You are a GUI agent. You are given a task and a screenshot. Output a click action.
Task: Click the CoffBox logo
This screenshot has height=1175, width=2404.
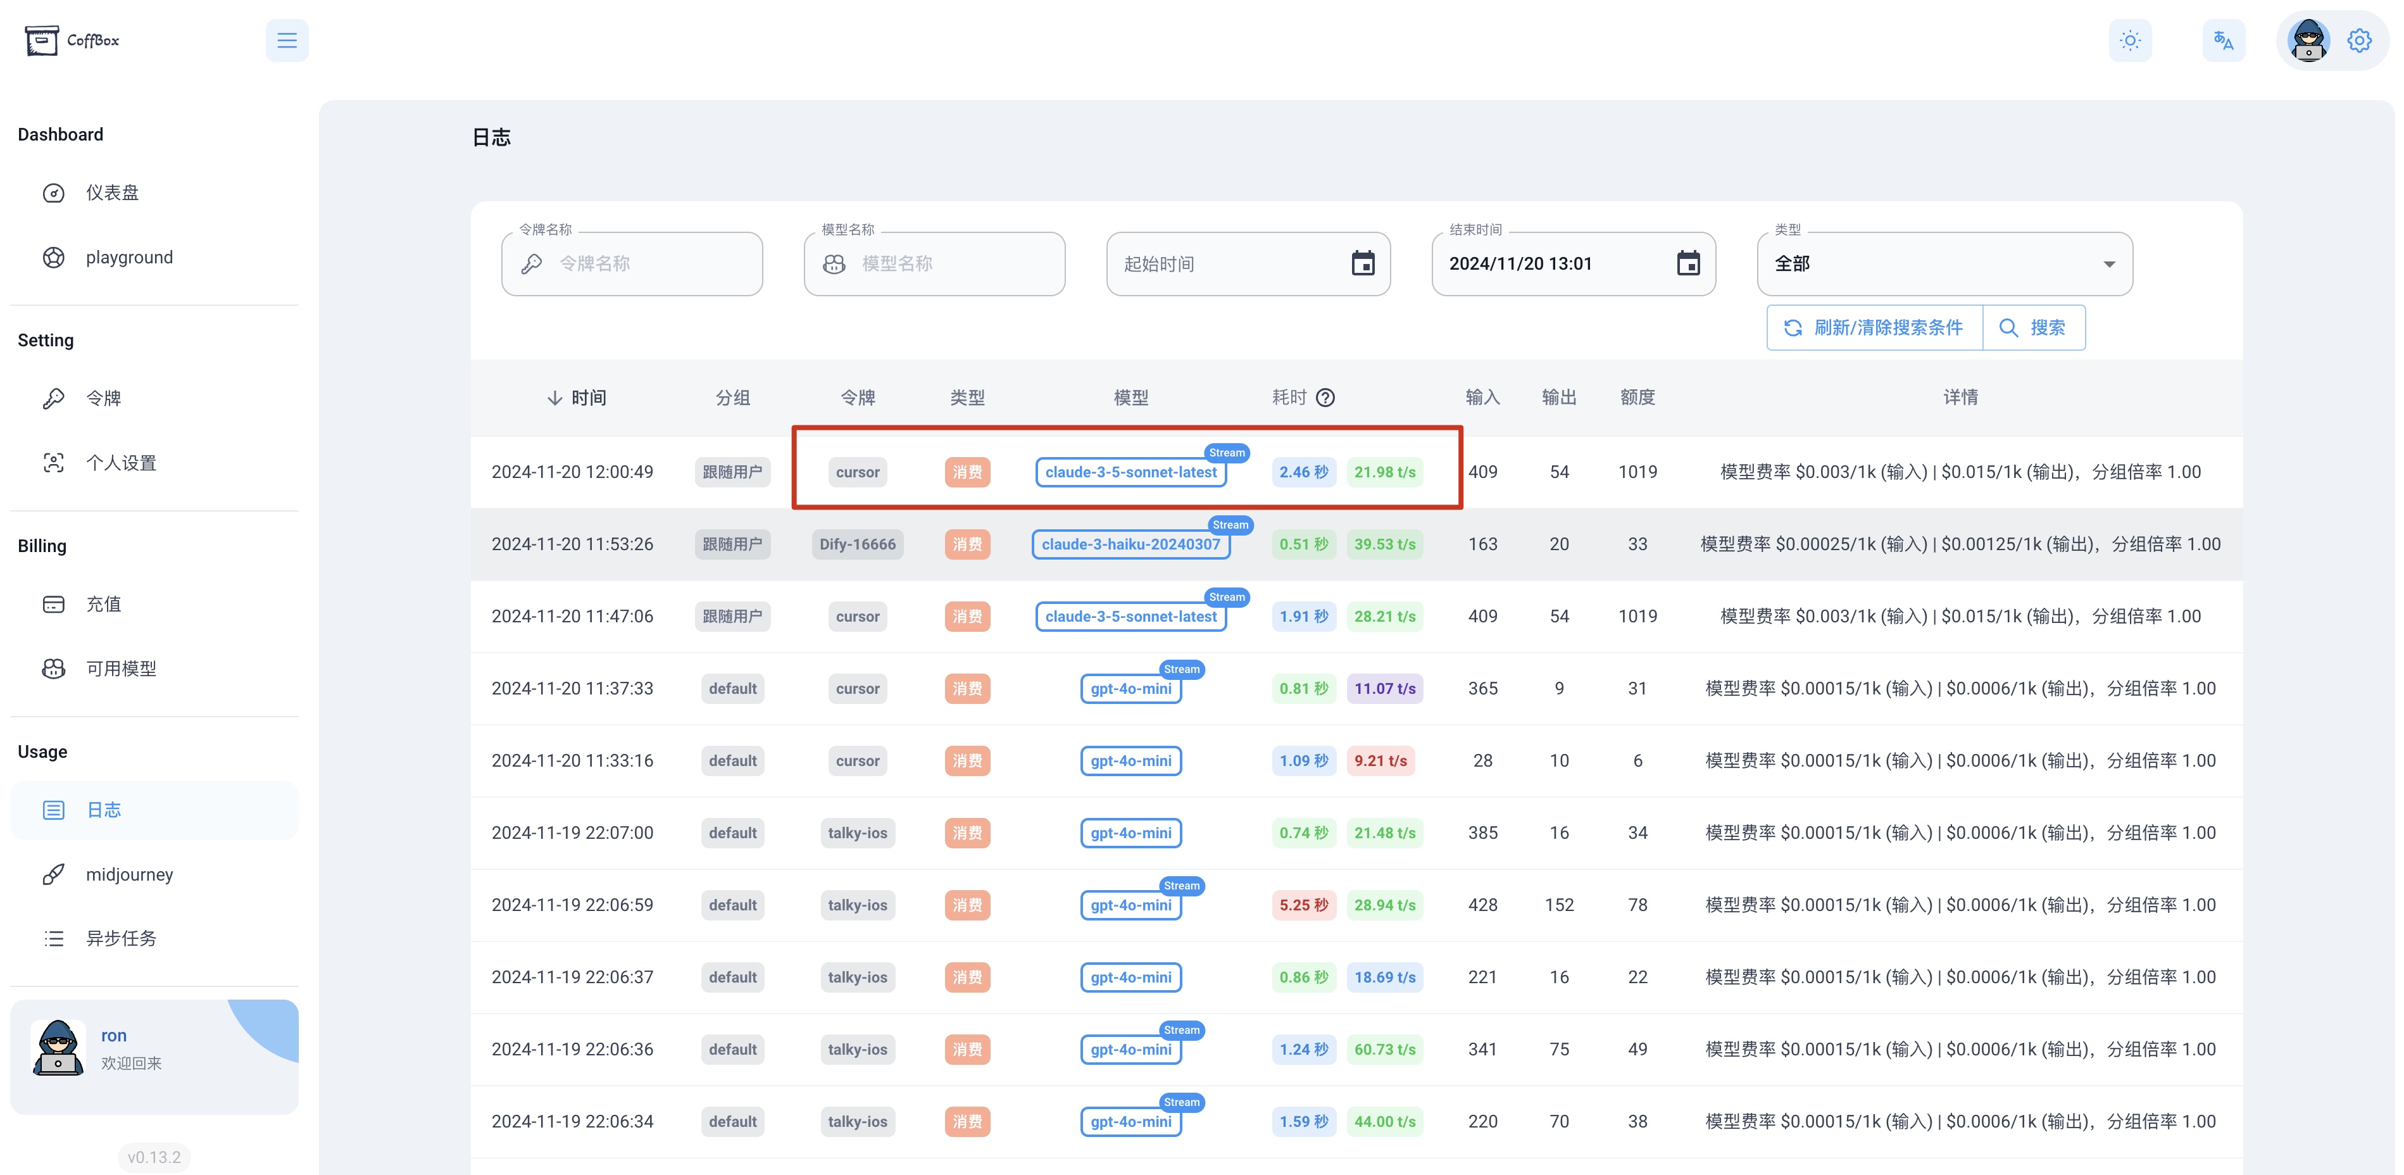(73, 40)
